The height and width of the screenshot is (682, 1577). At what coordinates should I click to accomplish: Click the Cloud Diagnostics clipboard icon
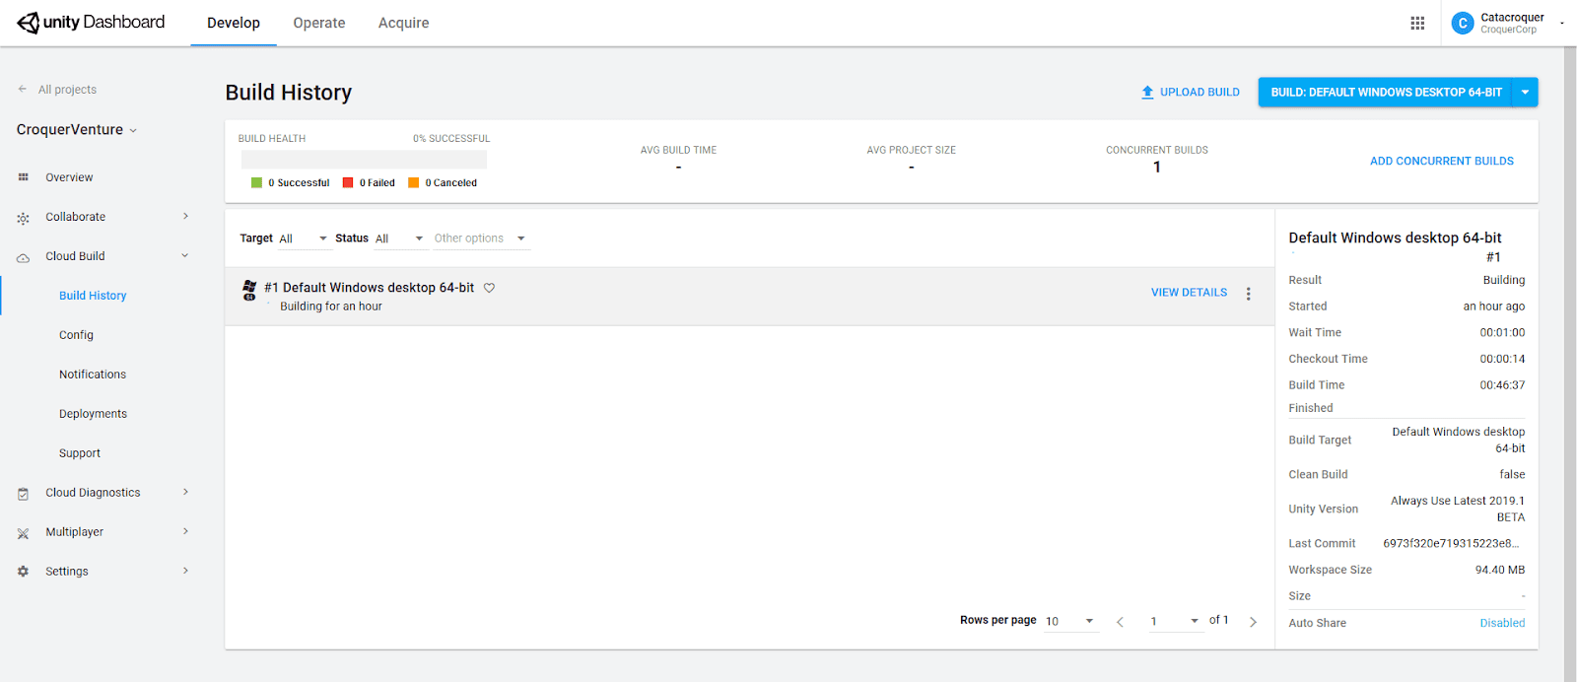[23, 494]
